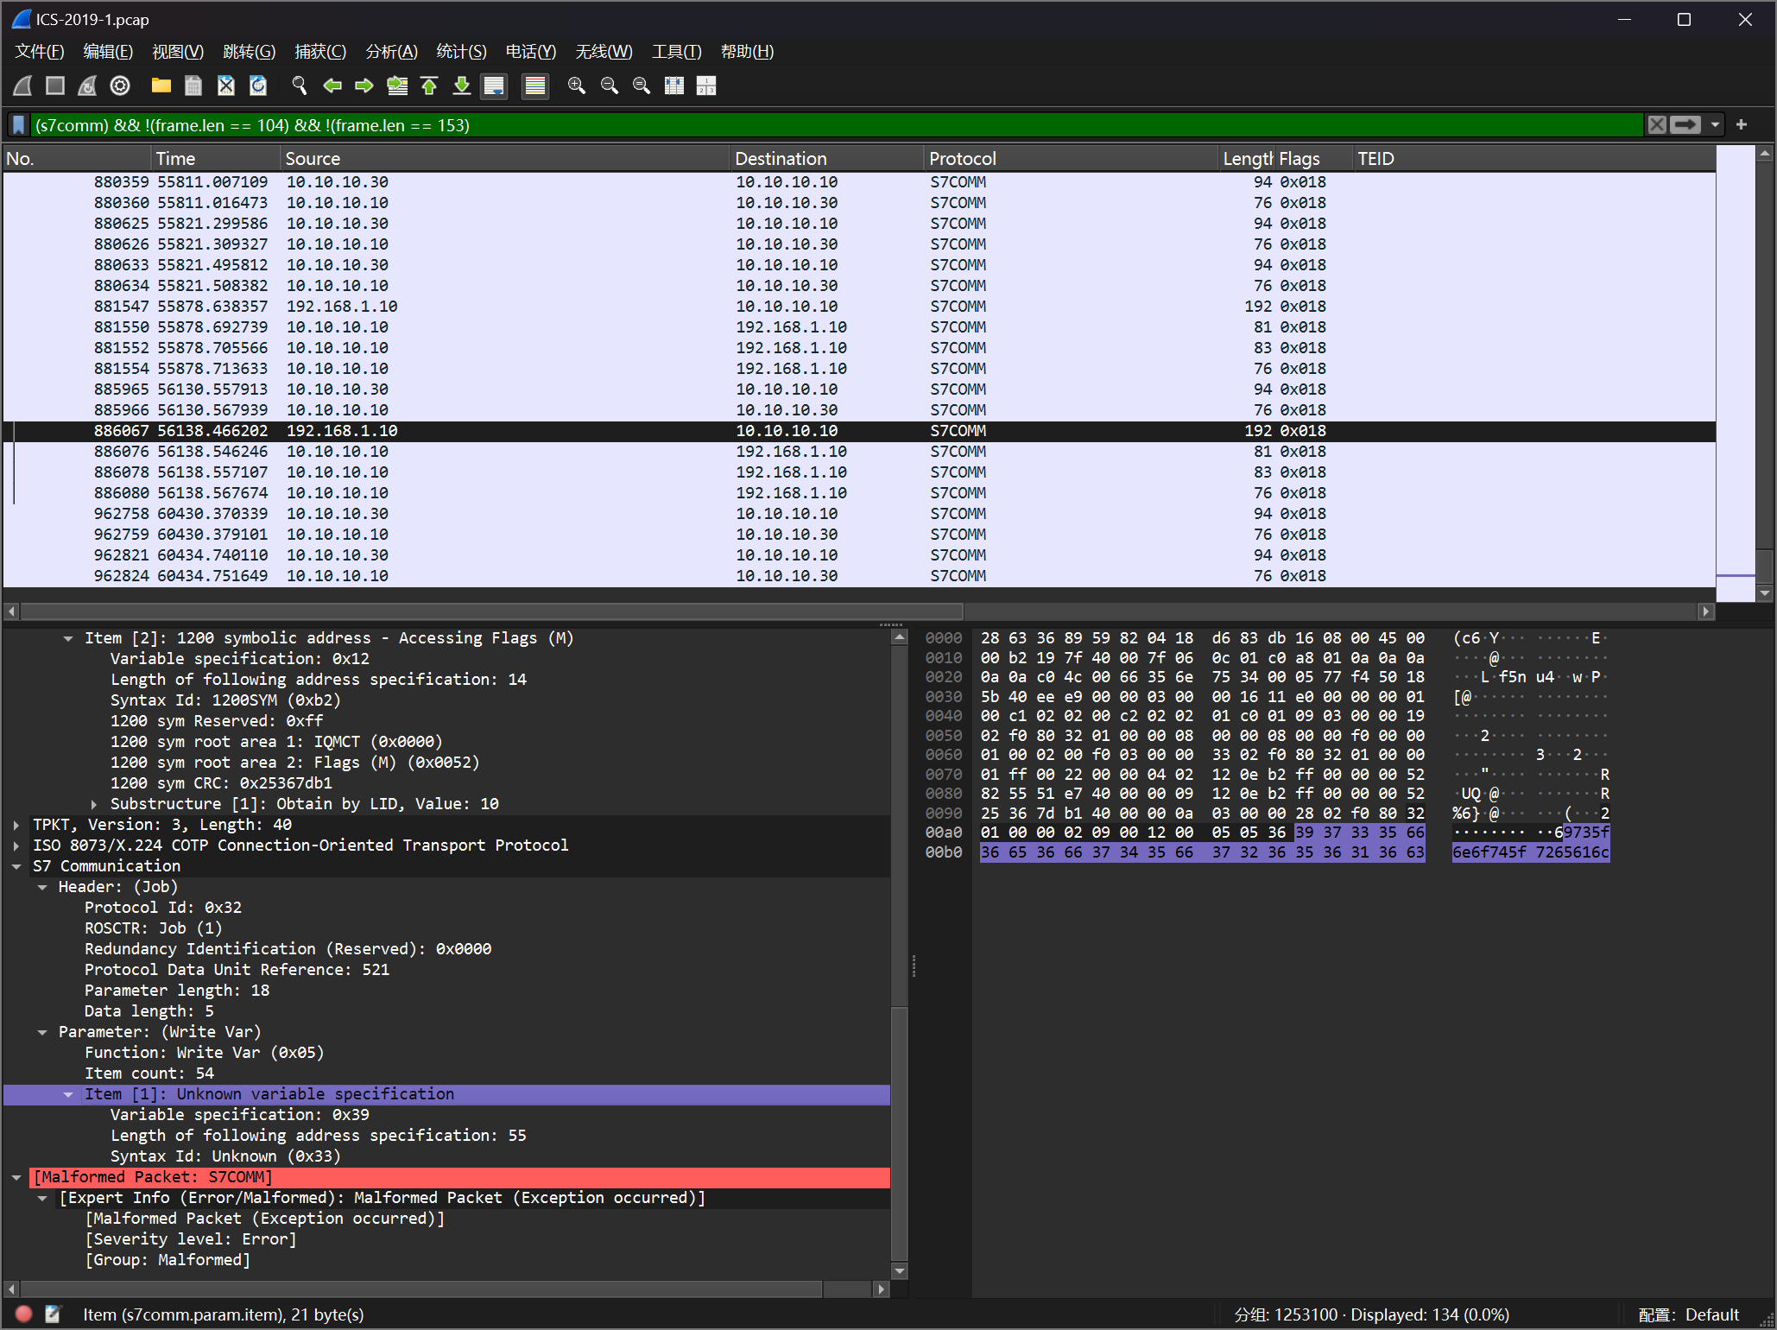The image size is (1777, 1330).
Task: Start capturing packets with shark fin icon
Action: [23, 85]
